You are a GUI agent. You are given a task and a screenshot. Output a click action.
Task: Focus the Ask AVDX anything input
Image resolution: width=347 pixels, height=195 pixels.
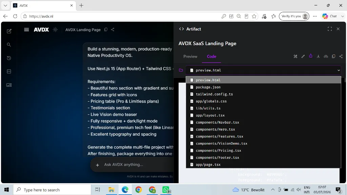coord(138,165)
